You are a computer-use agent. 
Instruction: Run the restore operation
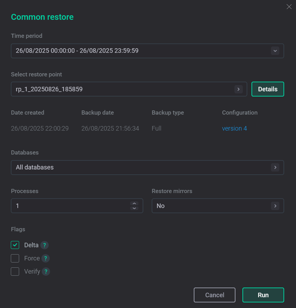click(263, 295)
